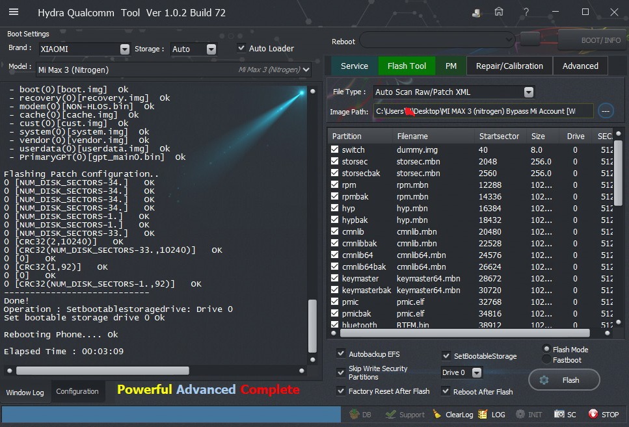The height and width of the screenshot is (427, 629).
Task: Uncheck the storsec partition checkbox
Action: 334,161
